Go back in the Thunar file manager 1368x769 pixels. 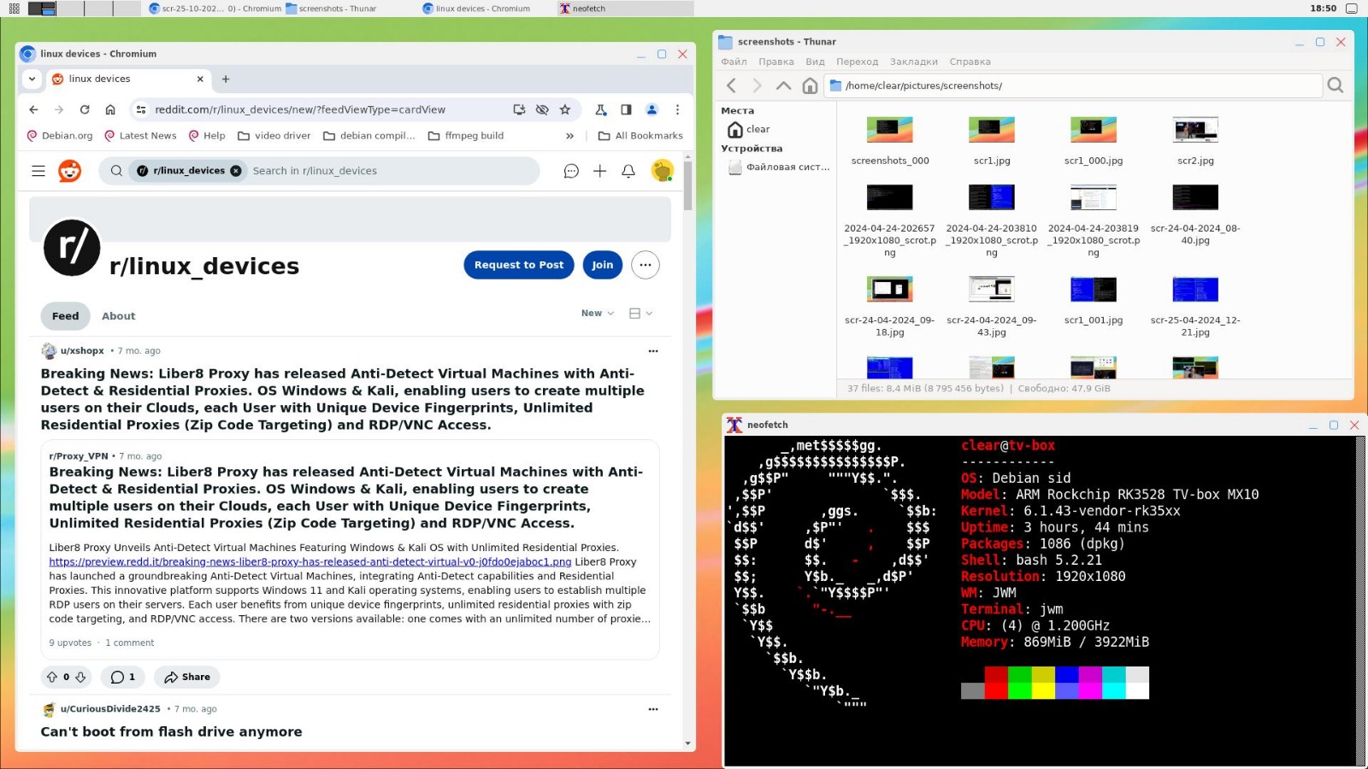tap(731, 85)
